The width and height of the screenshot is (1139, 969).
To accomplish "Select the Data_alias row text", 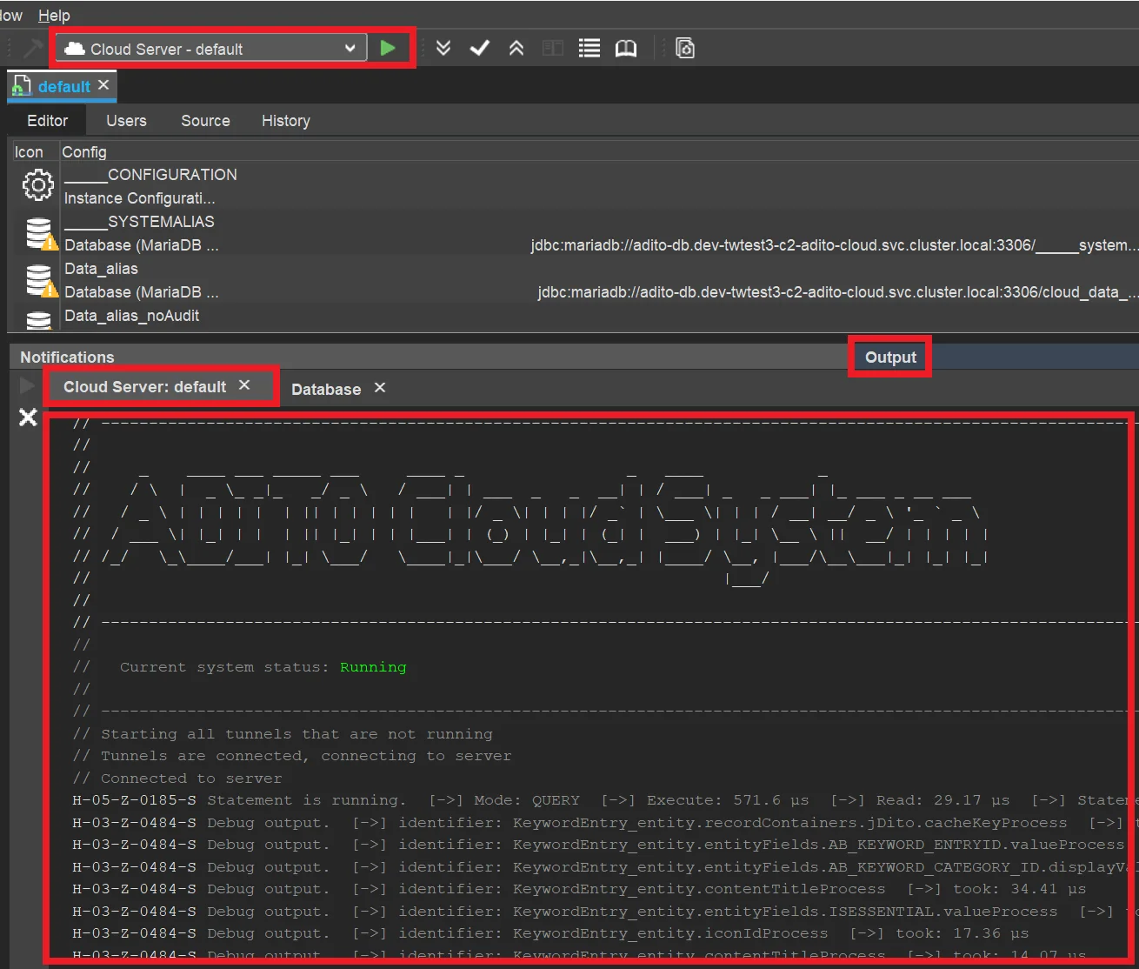I will click(x=101, y=269).
